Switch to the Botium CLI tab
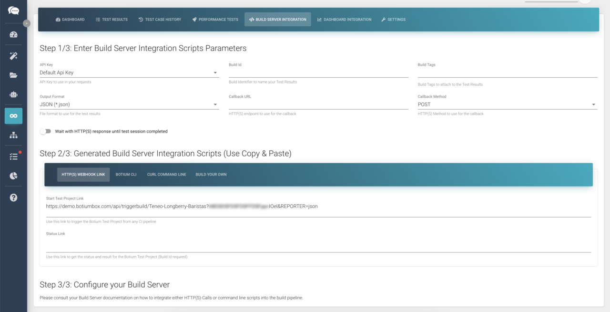 tap(126, 174)
